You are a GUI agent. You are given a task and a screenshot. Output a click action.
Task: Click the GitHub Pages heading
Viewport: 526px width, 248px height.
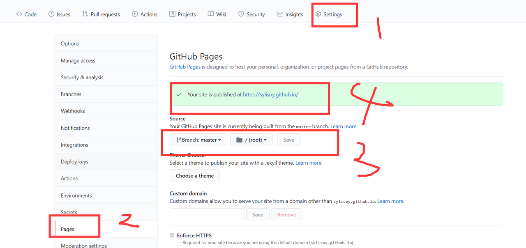point(196,57)
